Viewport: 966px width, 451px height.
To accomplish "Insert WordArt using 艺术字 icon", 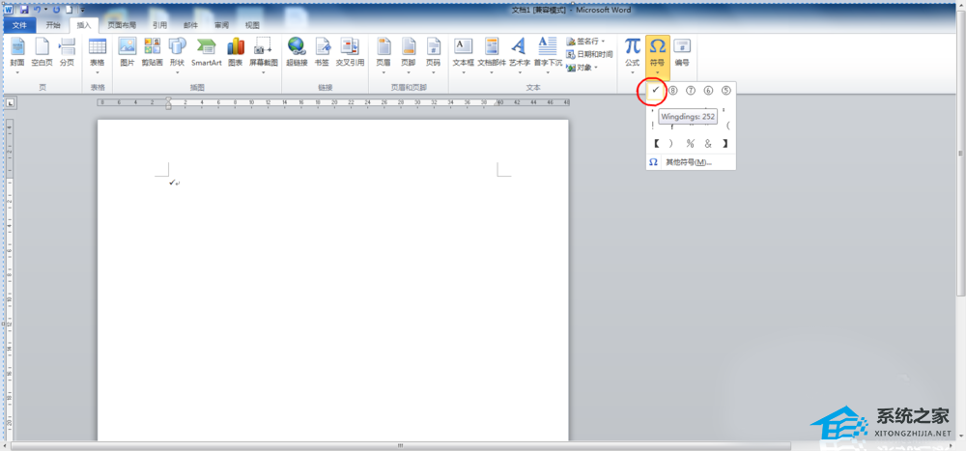I will click(520, 54).
